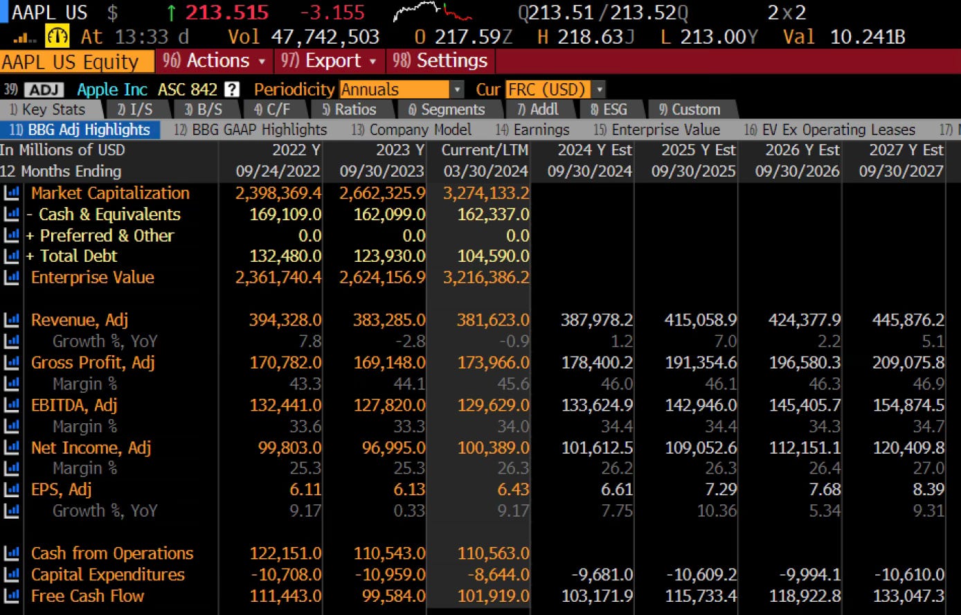Open the Settings menu
Image resolution: width=961 pixels, height=615 pixels.
coord(441,61)
